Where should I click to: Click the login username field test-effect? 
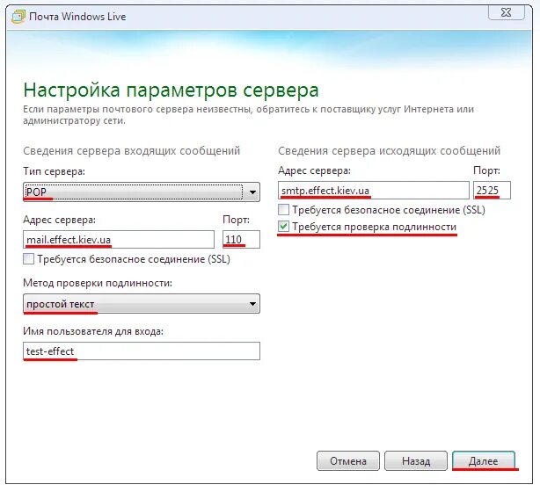click(142, 351)
